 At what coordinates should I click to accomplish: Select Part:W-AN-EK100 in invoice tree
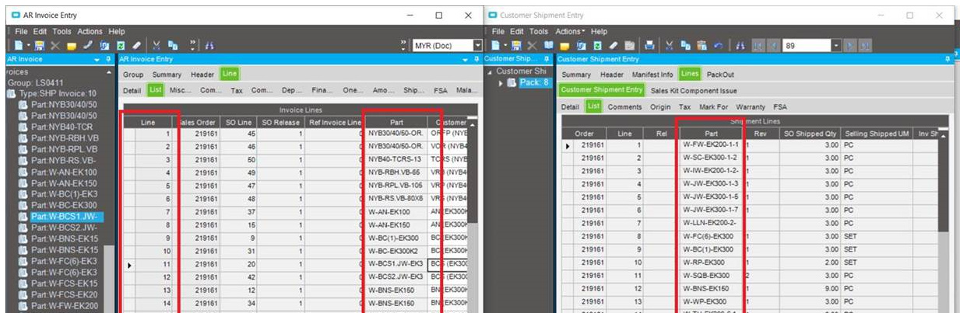click(65, 172)
